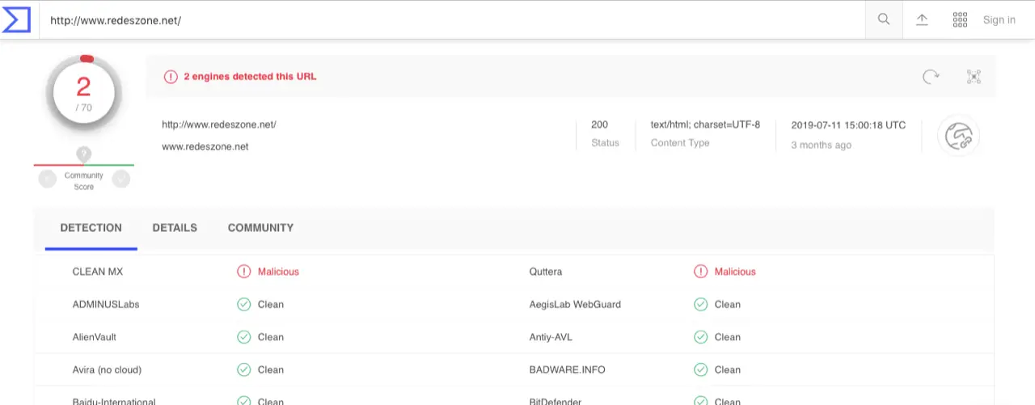This screenshot has width=1035, height=405.
Task: Click the VirusTotal sigma logo
Action: 17,19
